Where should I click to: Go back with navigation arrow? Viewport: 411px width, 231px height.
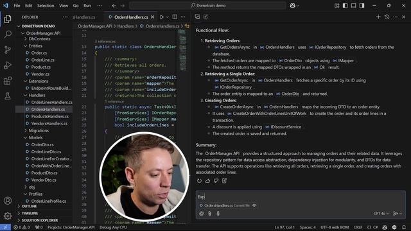[114, 6]
